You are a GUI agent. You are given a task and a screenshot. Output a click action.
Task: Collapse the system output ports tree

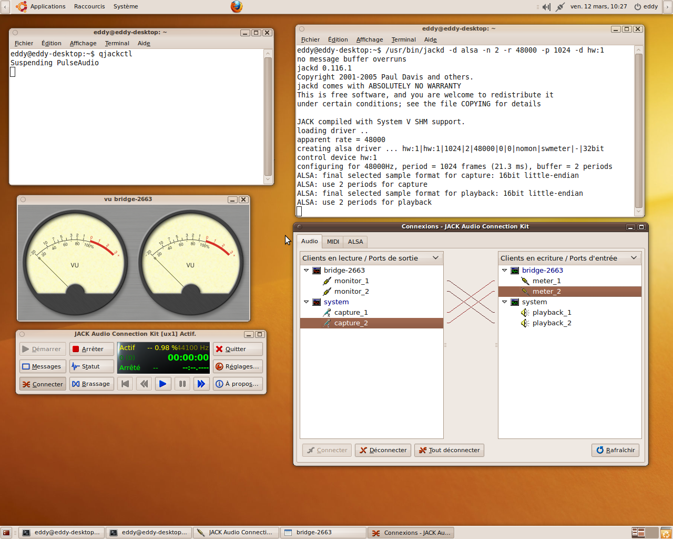click(307, 302)
